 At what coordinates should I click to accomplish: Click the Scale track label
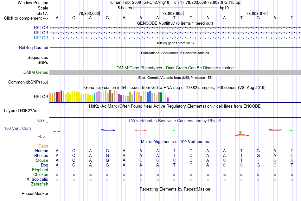[43, 8]
